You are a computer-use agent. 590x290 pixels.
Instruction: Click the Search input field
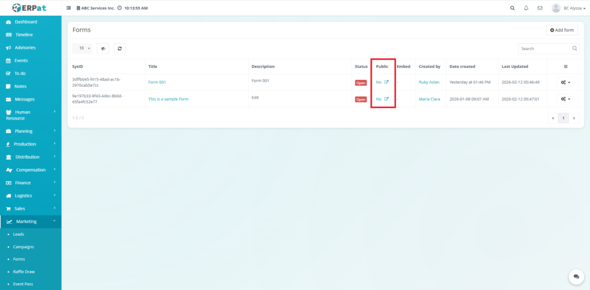coord(544,49)
